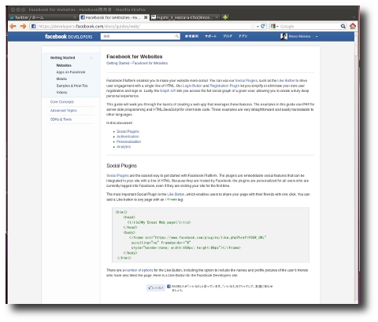Go back with the browser back arrow
Image resolution: width=378 pixels, height=322 pixels.
click(x=13, y=26)
